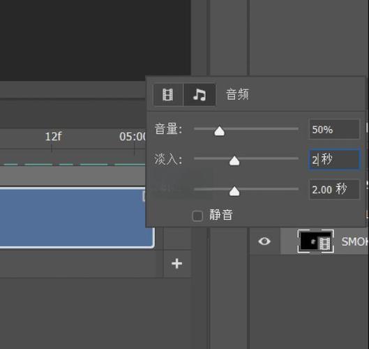Select the audio music note tab

tap(199, 95)
